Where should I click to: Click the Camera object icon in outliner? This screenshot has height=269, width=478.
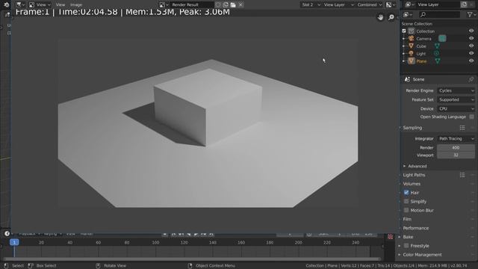[412, 38]
